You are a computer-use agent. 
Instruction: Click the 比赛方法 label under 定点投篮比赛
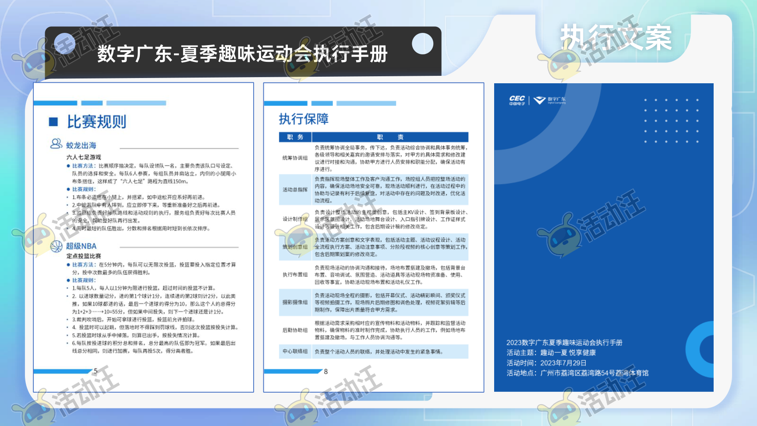pyautogui.click(x=84, y=265)
